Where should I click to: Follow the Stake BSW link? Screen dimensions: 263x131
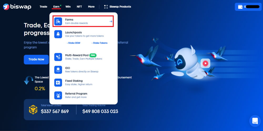(74, 43)
